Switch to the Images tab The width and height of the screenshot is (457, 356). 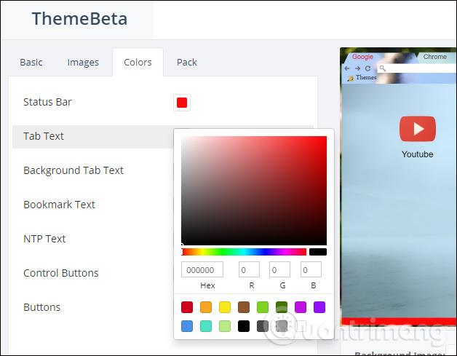(x=83, y=62)
